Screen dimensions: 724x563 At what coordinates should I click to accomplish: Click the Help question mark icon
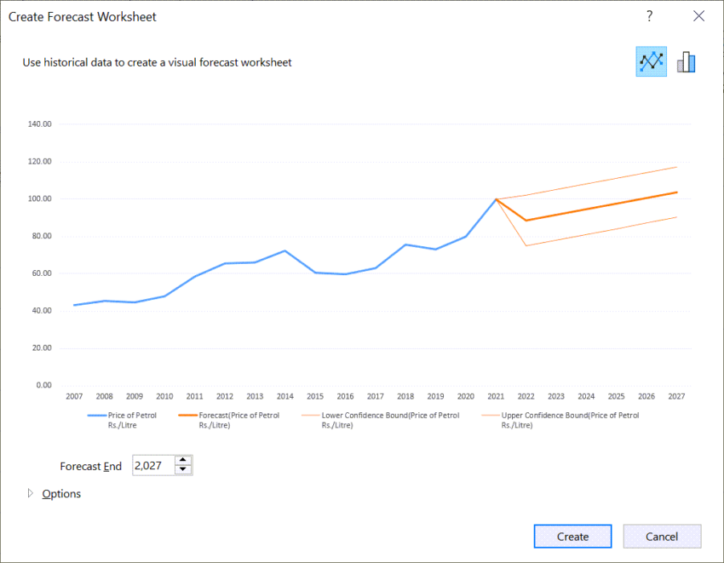tap(649, 15)
